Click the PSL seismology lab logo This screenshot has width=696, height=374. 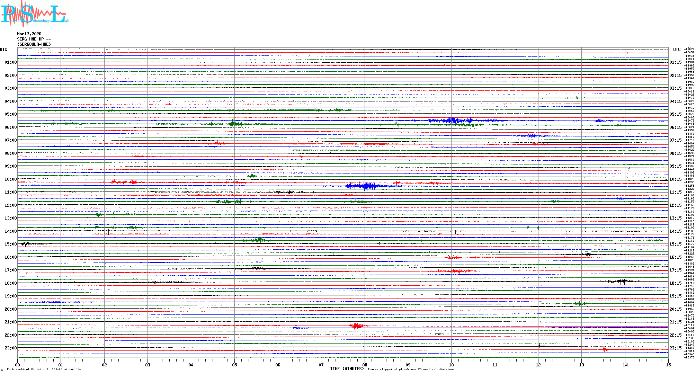click(35, 14)
